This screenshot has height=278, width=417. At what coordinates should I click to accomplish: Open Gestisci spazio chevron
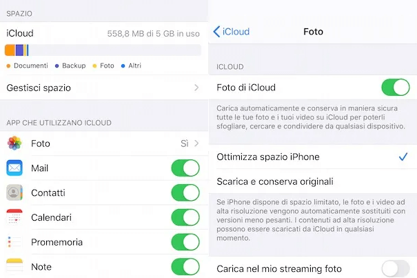pos(196,88)
